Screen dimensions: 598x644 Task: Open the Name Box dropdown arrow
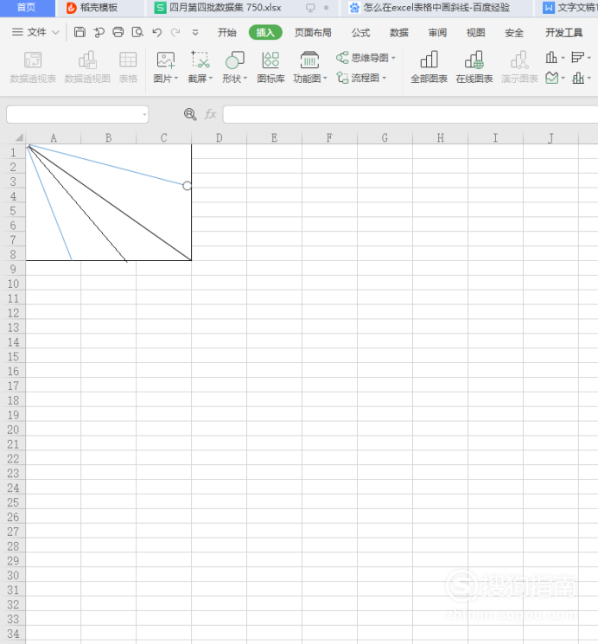pos(144,115)
